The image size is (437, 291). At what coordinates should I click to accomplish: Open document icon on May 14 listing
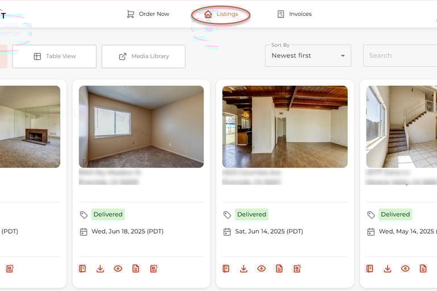coord(423,268)
